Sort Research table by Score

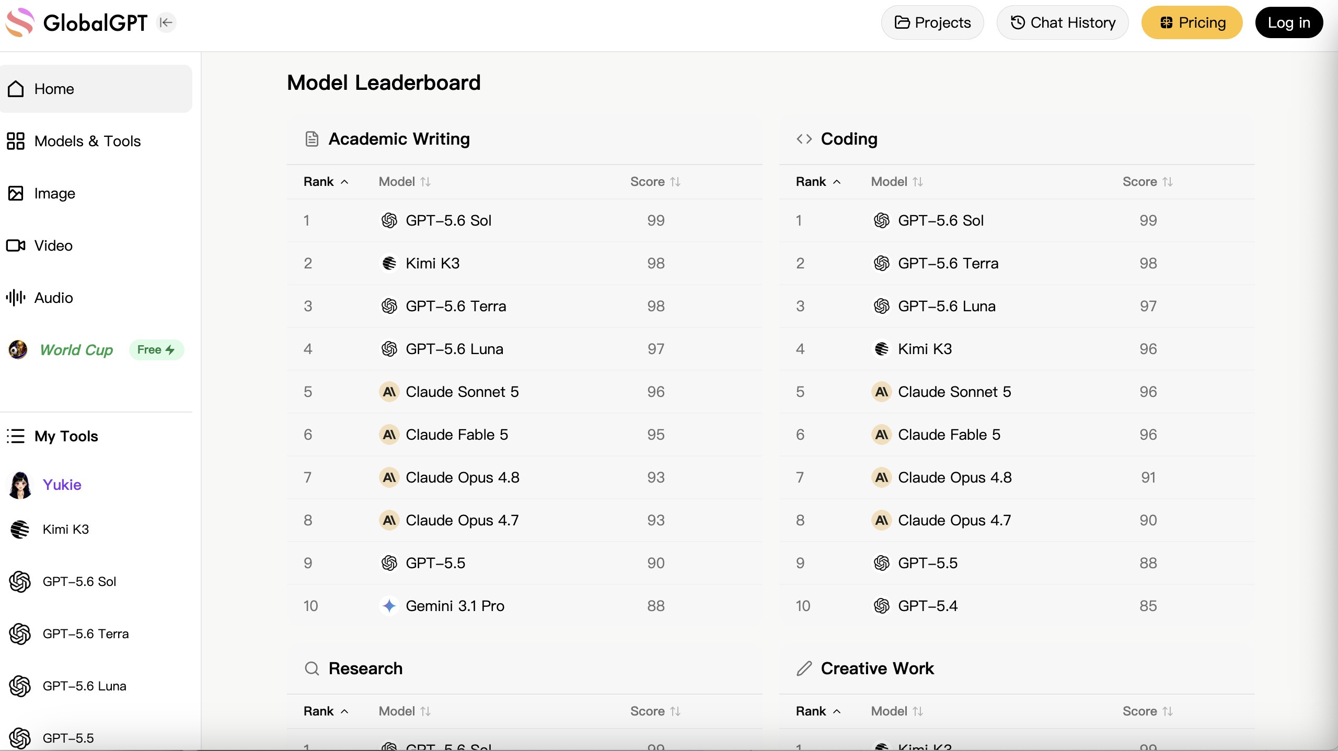(655, 711)
